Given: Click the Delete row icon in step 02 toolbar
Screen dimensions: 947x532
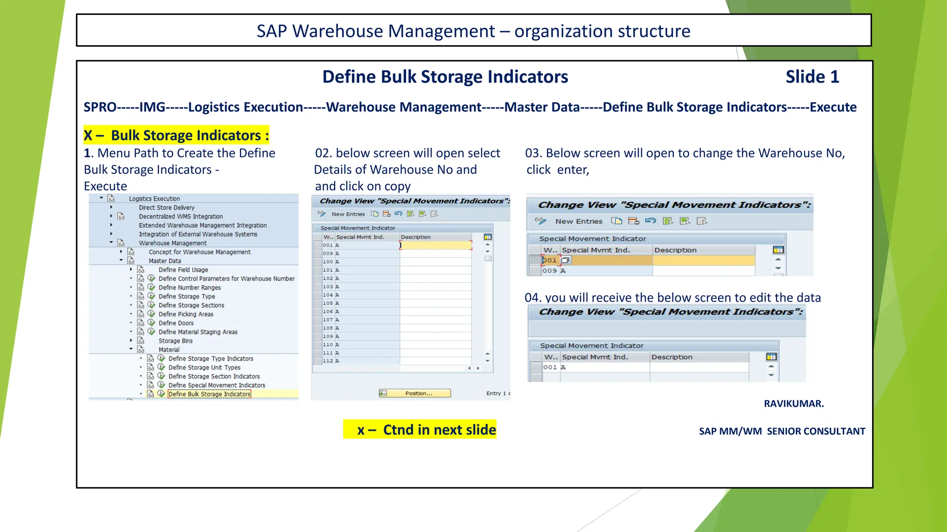Looking at the screenshot, I should pos(387,214).
